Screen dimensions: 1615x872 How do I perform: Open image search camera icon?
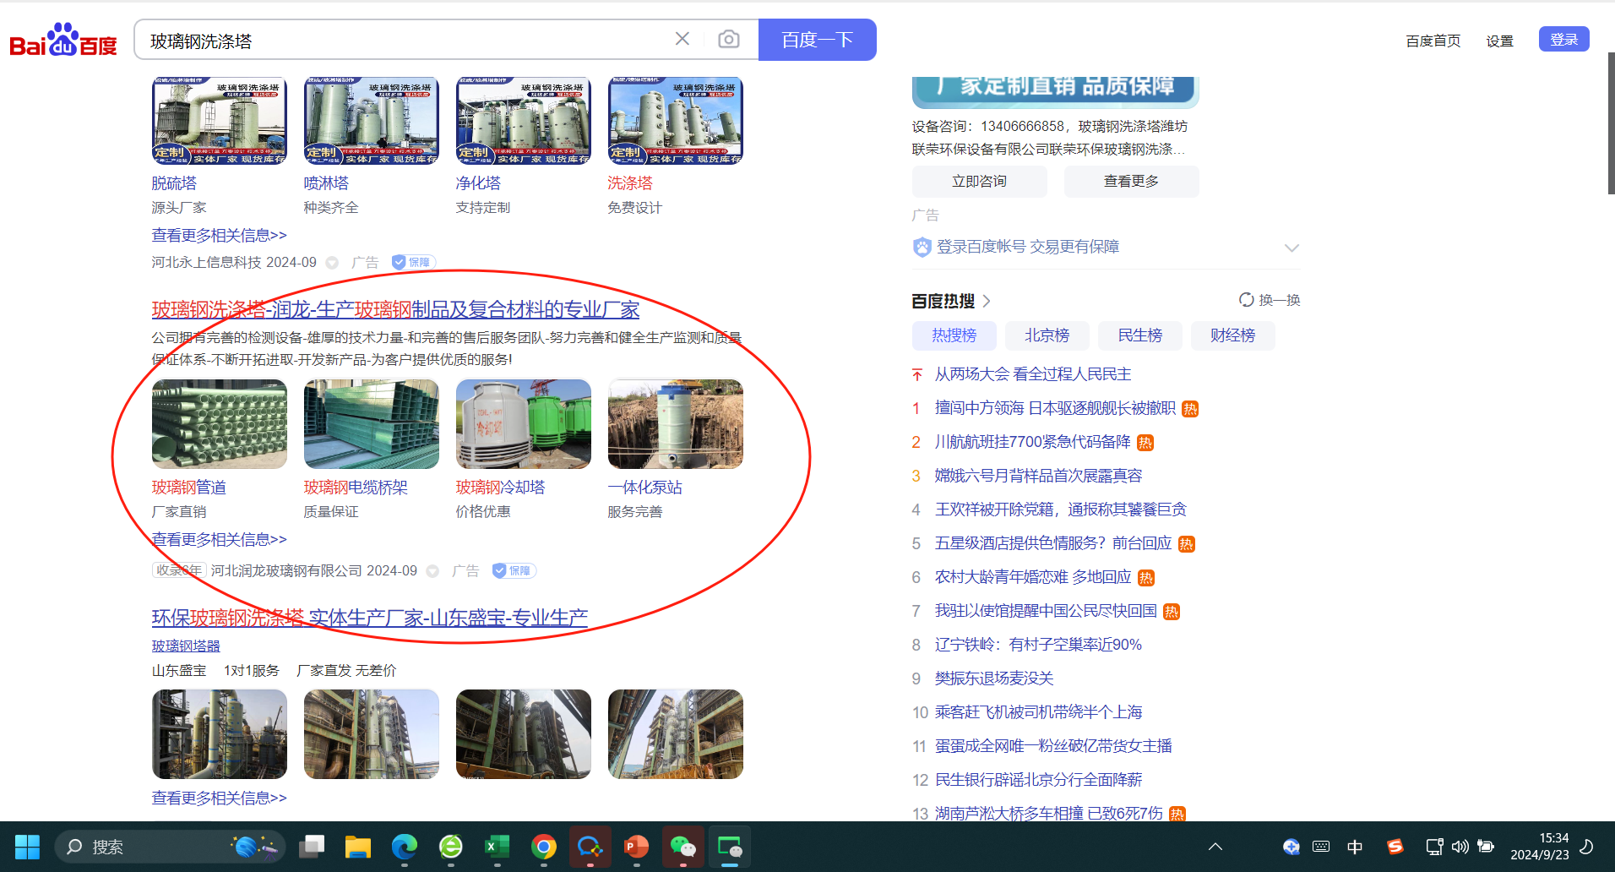(x=728, y=40)
